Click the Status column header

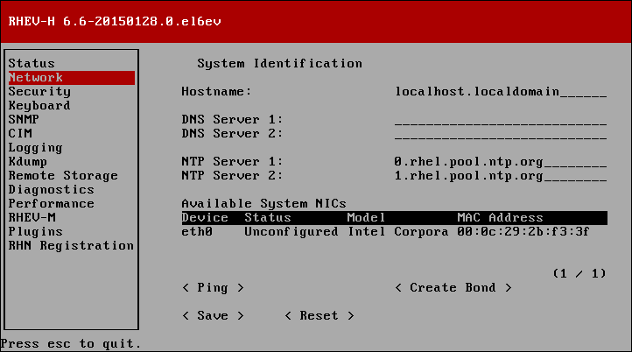(x=268, y=218)
